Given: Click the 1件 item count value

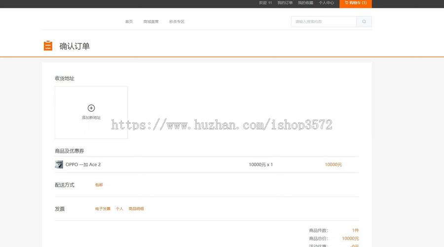Looking at the screenshot, I should 355,230.
